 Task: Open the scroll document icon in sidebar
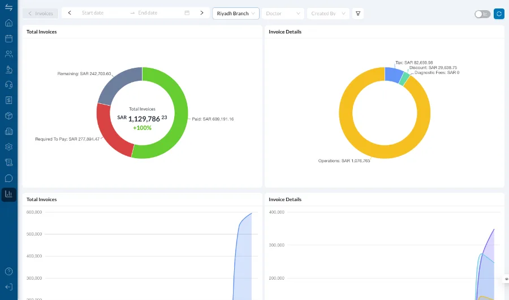[8, 162]
